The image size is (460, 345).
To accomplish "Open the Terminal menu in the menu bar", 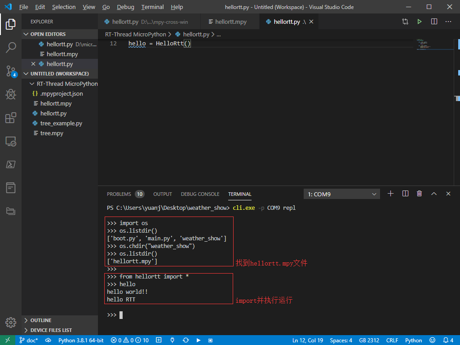I will 152,7.
